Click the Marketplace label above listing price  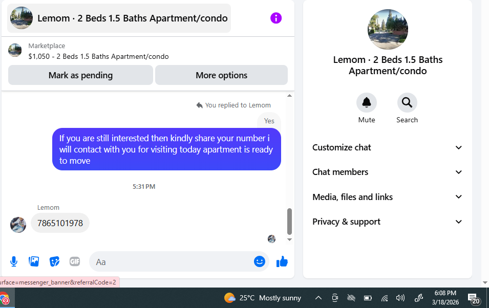[x=47, y=46]
